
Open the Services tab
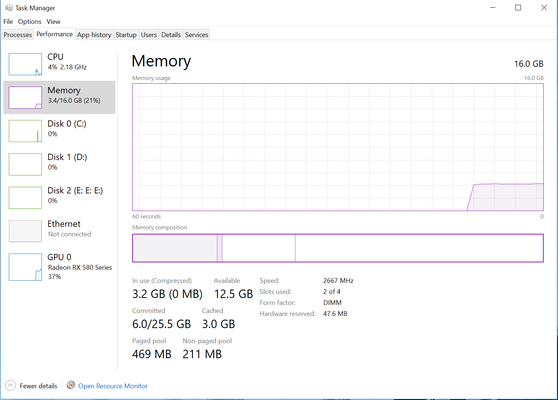pos(197,35)
